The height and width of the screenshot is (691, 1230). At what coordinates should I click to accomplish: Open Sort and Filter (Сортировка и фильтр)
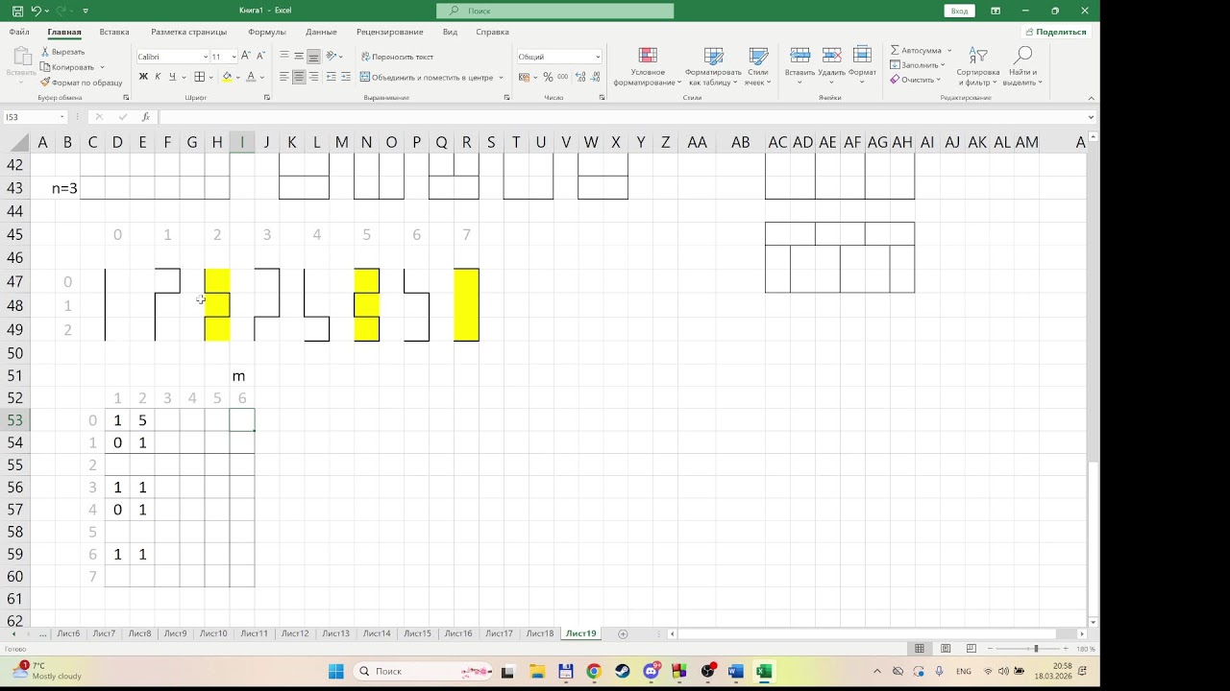click(978, 66)
